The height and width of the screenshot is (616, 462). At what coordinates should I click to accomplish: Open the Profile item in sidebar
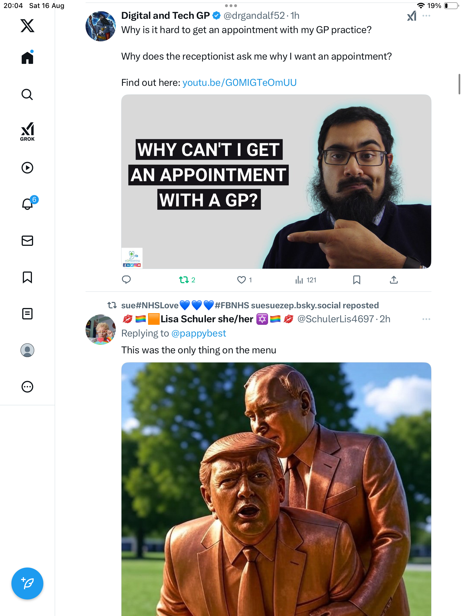coord(27,350)
